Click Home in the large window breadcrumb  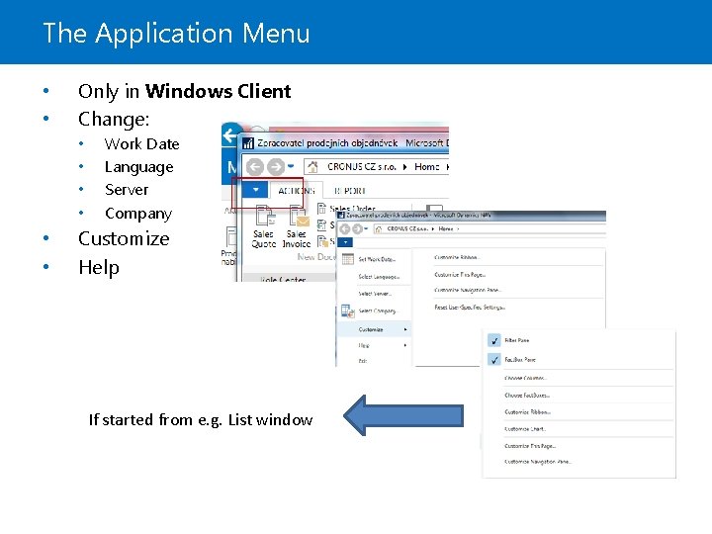click(x=426, y=167)
